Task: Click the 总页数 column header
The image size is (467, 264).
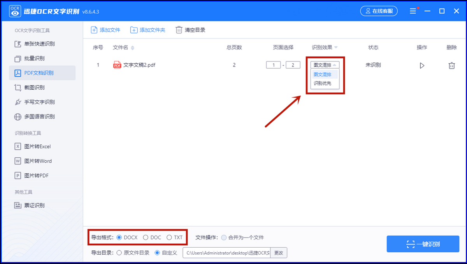Action: [x=234, y=48]
